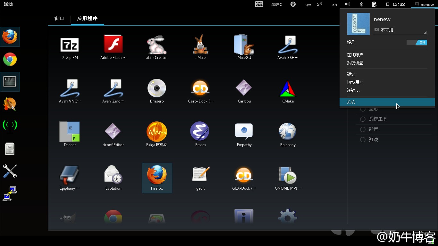Image resolution: width=438 pixels, height=246 pixels.
Task: Launch Evolution mail client
Action: [113, 175]
